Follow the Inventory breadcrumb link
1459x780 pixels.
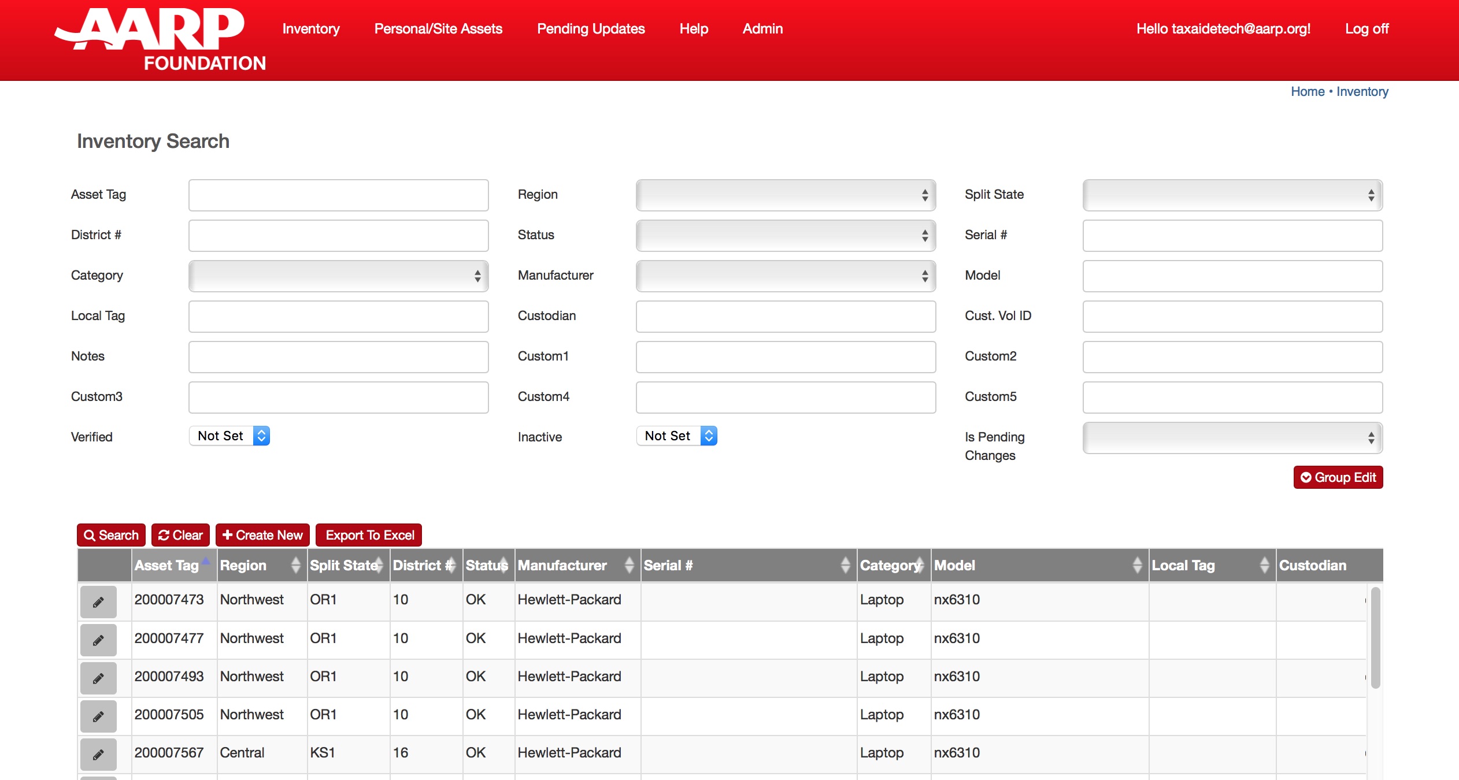point(1362,91)
